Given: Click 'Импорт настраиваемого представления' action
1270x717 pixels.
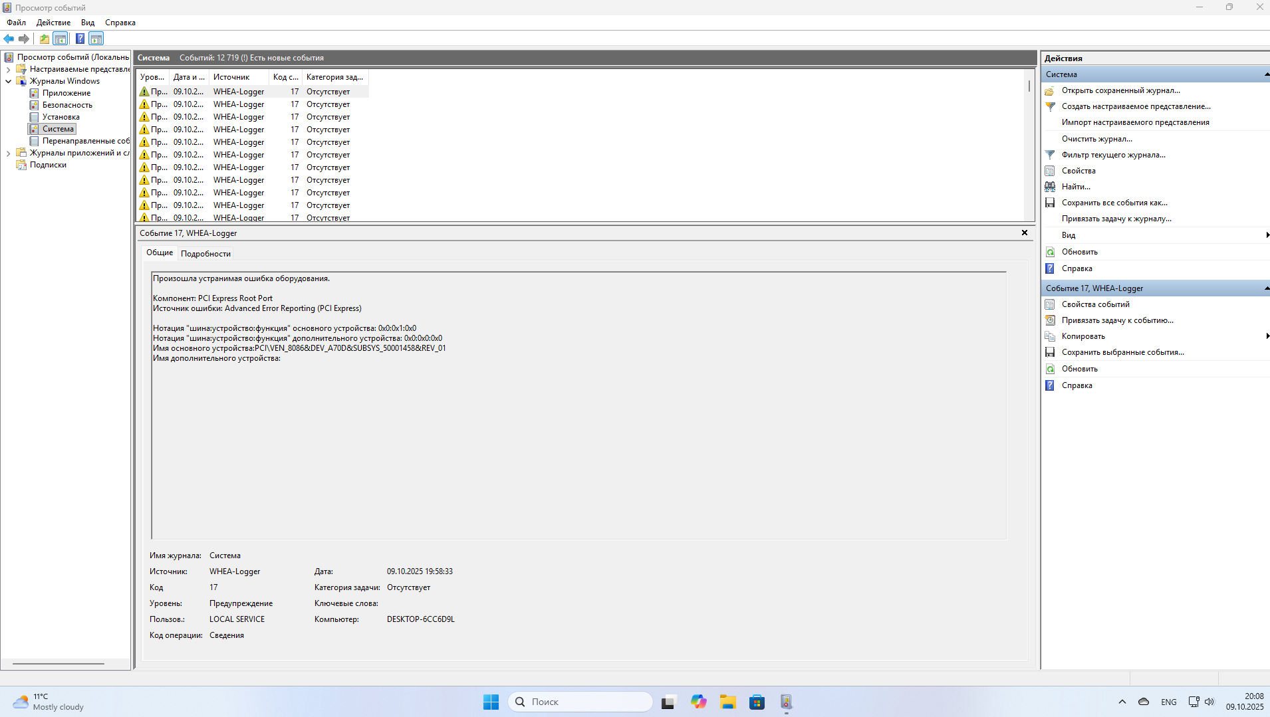Looking at the screenshot, I should pyautogui.click(x=1135, y=122).
